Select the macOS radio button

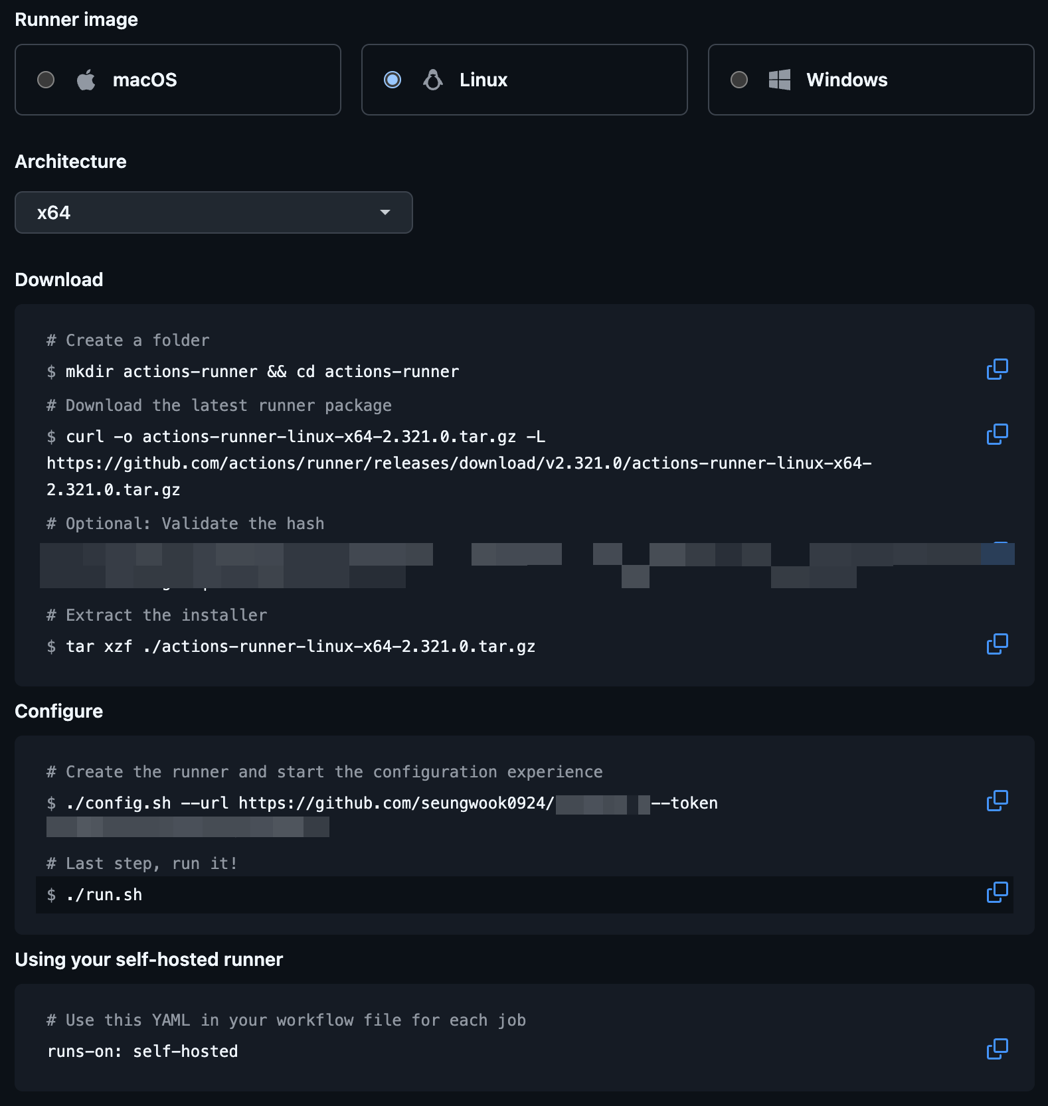coord(46,80)
